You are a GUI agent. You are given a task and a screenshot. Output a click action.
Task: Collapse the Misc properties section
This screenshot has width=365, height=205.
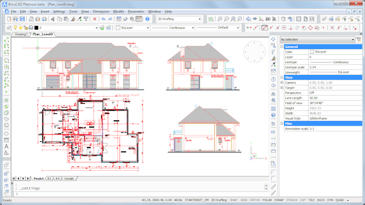(282, 124)
